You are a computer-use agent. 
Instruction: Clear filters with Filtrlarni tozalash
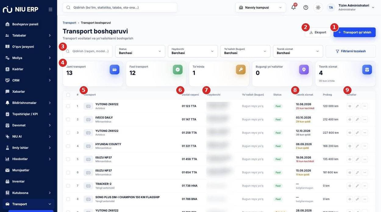(x=351, y=51)
